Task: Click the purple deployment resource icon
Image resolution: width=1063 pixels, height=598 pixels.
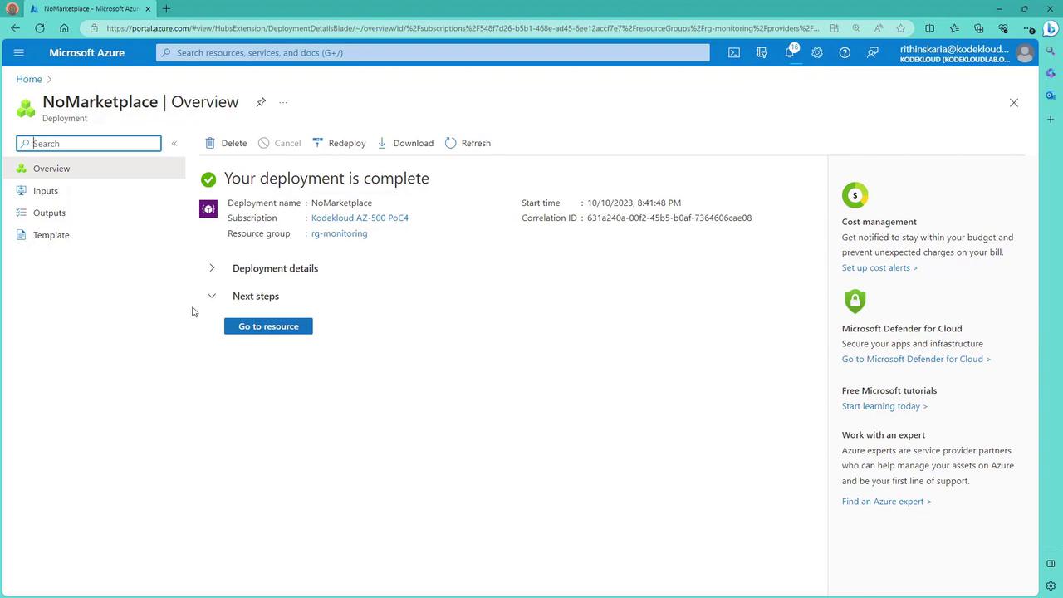Action: (x=208, y=209)
